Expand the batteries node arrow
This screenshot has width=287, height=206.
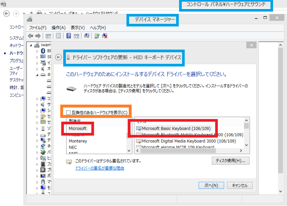click(37, 152)
